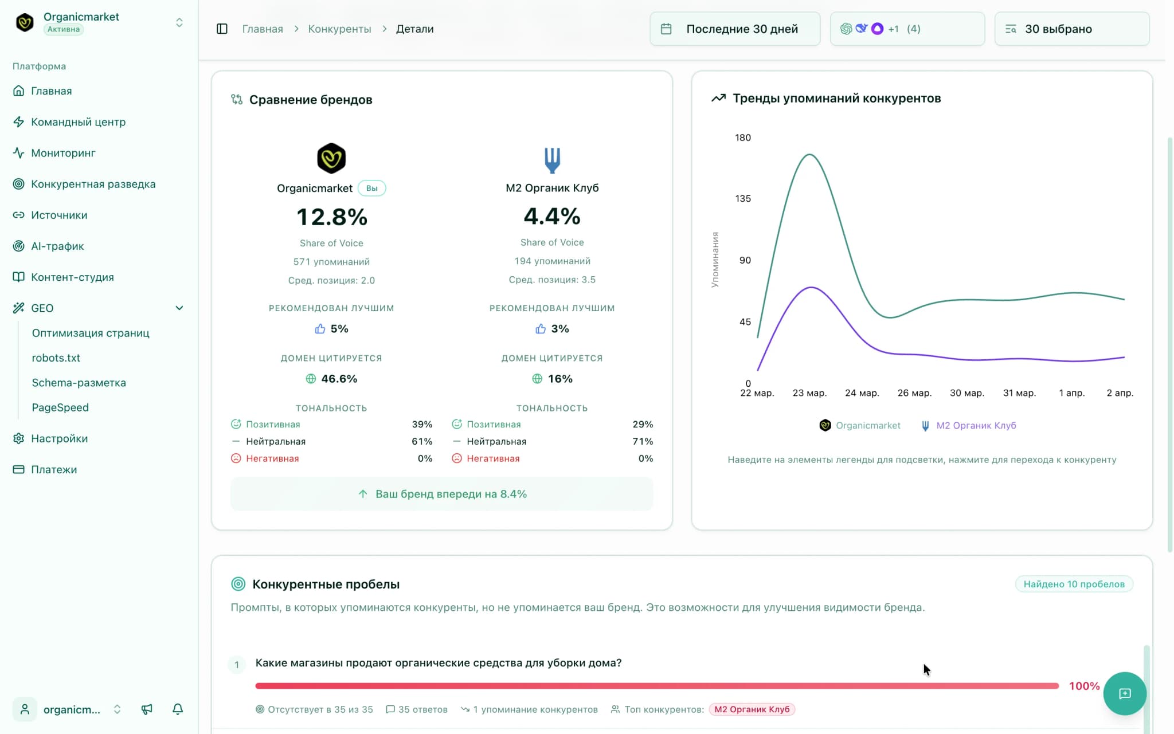Open the megaphone announcements icon
This screenshot has width=1174, height=734.
pyautogui.click(x=147, y=709)
